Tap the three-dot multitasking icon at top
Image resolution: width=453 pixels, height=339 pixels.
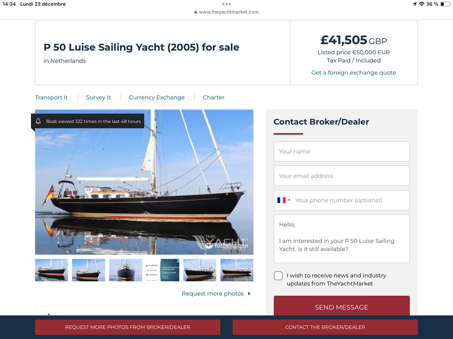pyautogui.click(x=226, y=4)
